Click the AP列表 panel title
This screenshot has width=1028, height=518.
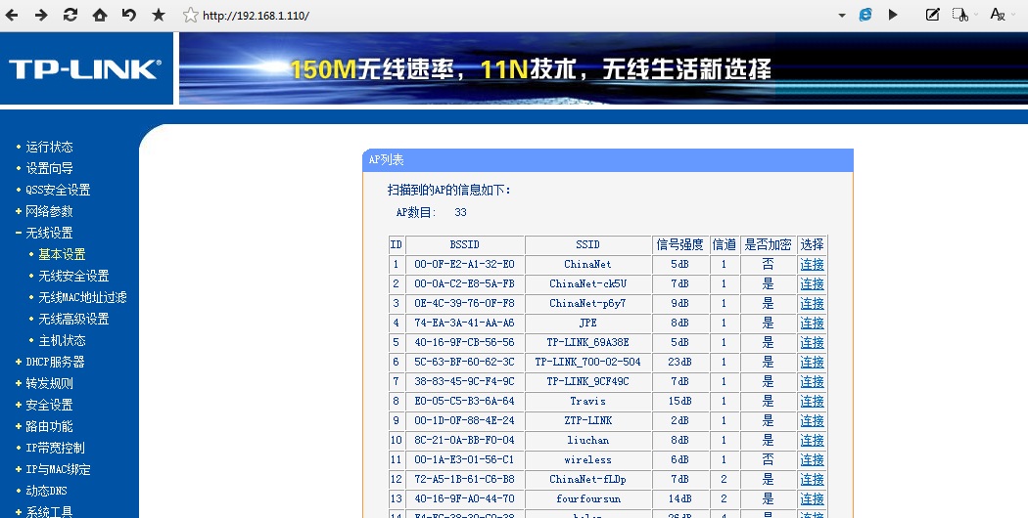coord(386,159)
